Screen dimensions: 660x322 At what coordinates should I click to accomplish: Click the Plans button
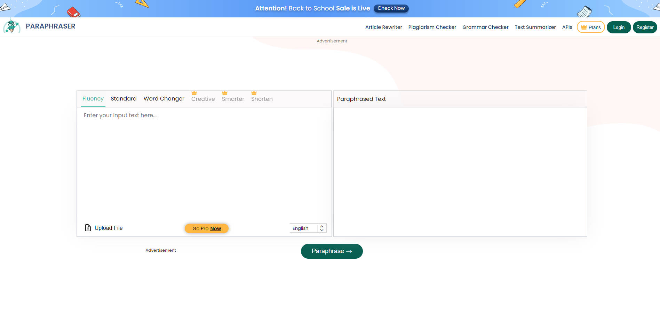point(591,27)
